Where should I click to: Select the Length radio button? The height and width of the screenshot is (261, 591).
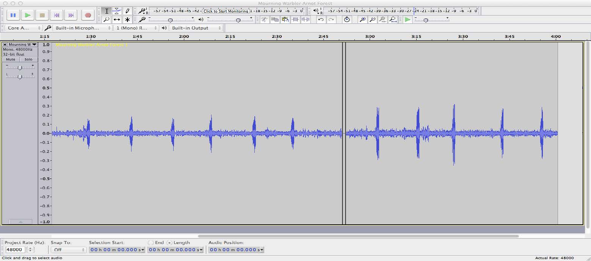click(169, 242)
